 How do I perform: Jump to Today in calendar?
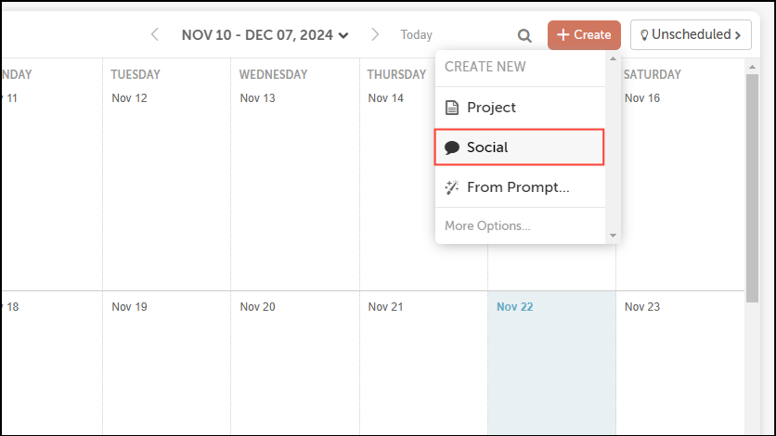pos(416,35)
